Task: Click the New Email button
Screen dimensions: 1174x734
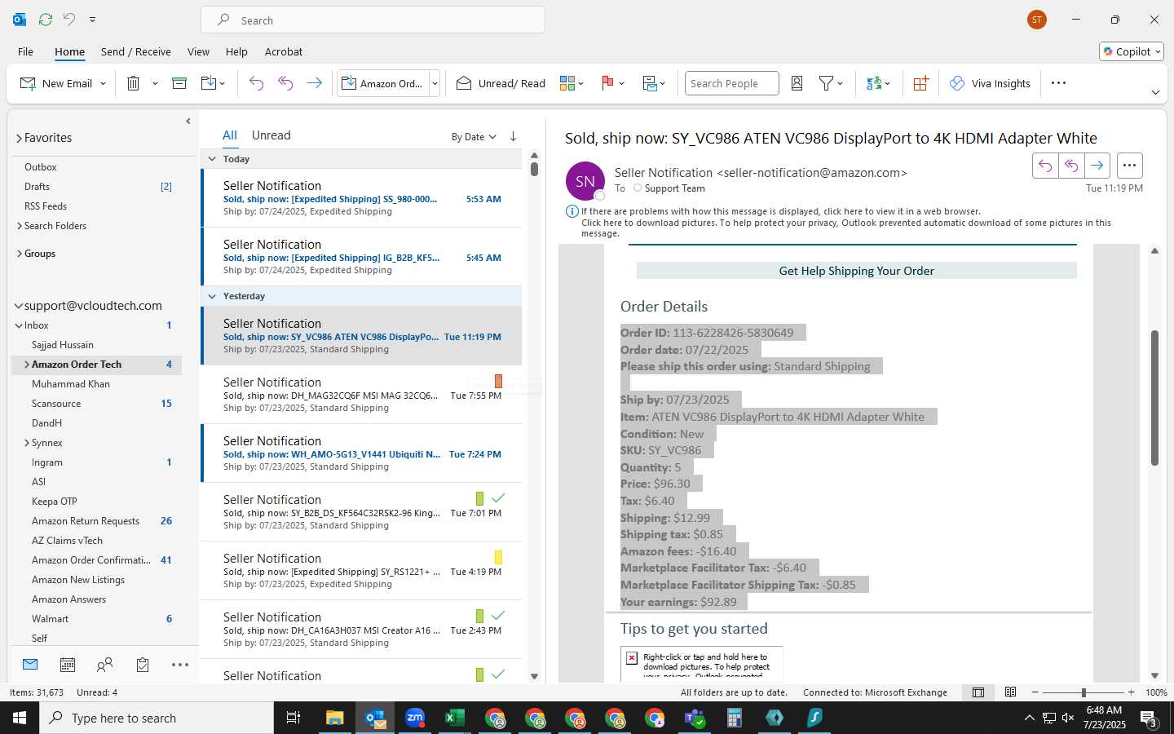Action: pyautogui.click(x=55, y=83)
